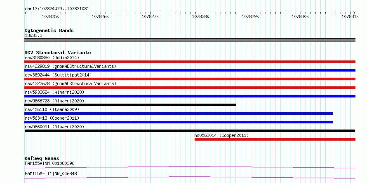Viewport: 367px width, 183px height.
Task: Select the magenta FAM155A-IT1 transcript line
Action: [190, 177]
